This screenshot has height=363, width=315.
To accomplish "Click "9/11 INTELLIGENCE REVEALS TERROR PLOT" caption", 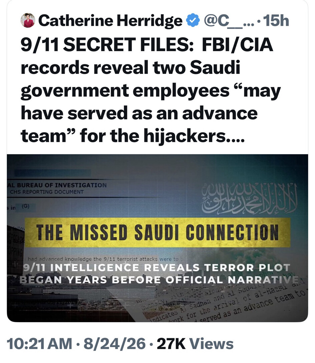I will click(x=157, y=267).
